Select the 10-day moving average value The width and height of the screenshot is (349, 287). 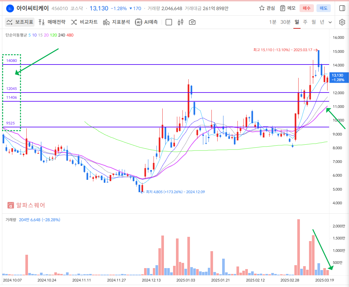[34, 35]
